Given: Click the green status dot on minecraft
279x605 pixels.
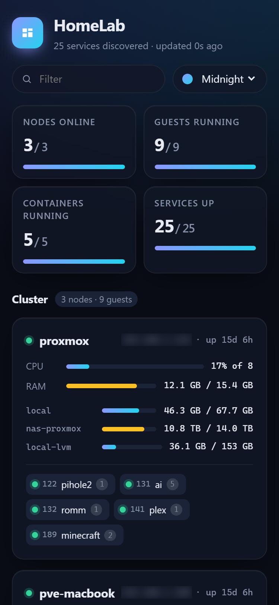Looking at the screenshot, I should [x=35, y=535].
